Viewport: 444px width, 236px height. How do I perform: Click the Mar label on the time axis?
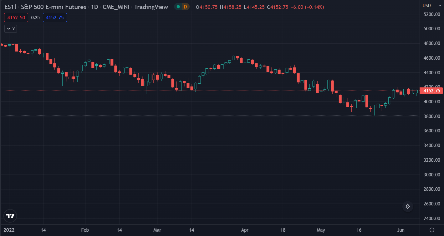[157, 230]
